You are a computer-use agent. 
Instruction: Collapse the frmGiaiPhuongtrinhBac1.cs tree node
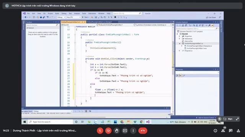pyautogui.click(x=180, y=44)
